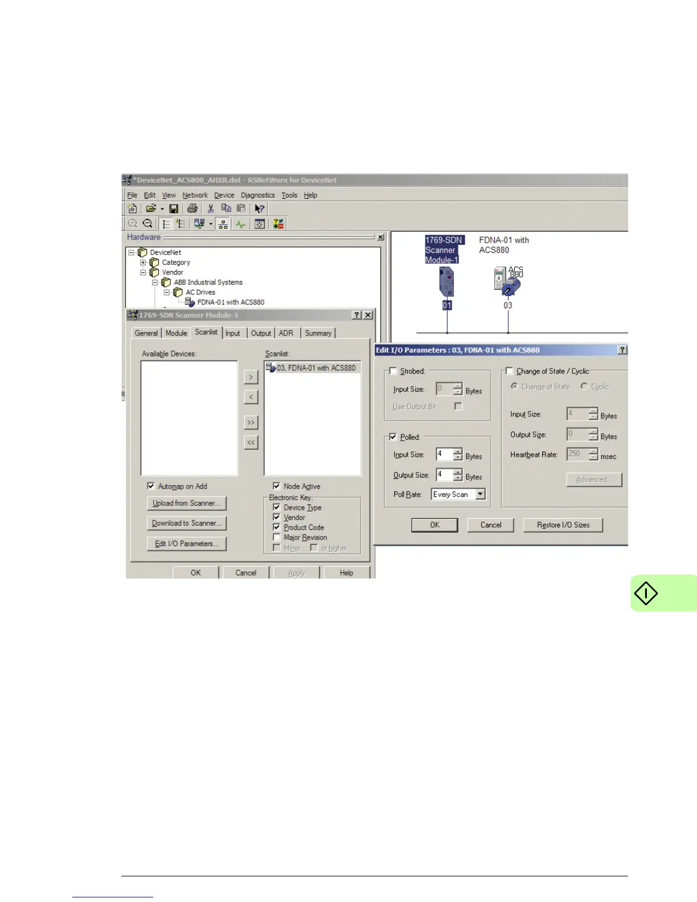The height and width of the screenshot is (902, 697).
Task: Collapse the ABB Industrial Systems node
Action: pyautogui.click(x=155, y=282)
